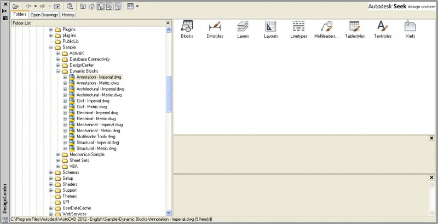
Task: Toggle the Tree View button in toolbar
Action: [x=100, y=7]
